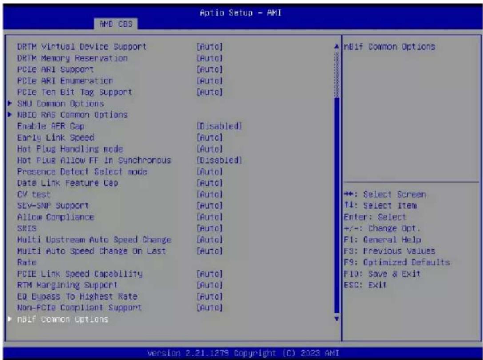The height and width of the screenshot is (360, 483).
Task: Select PCIe ARI Enumeration label
Action: tap(65, 81)
